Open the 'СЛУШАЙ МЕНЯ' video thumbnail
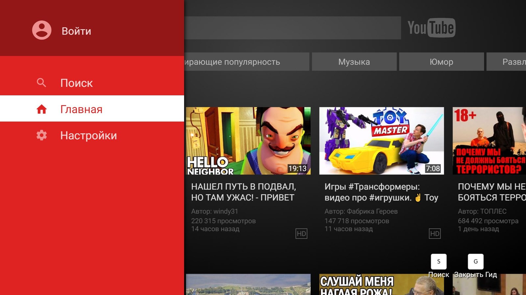Image resolution: width=526 pixels, height=295 pixels. point(381,285)
